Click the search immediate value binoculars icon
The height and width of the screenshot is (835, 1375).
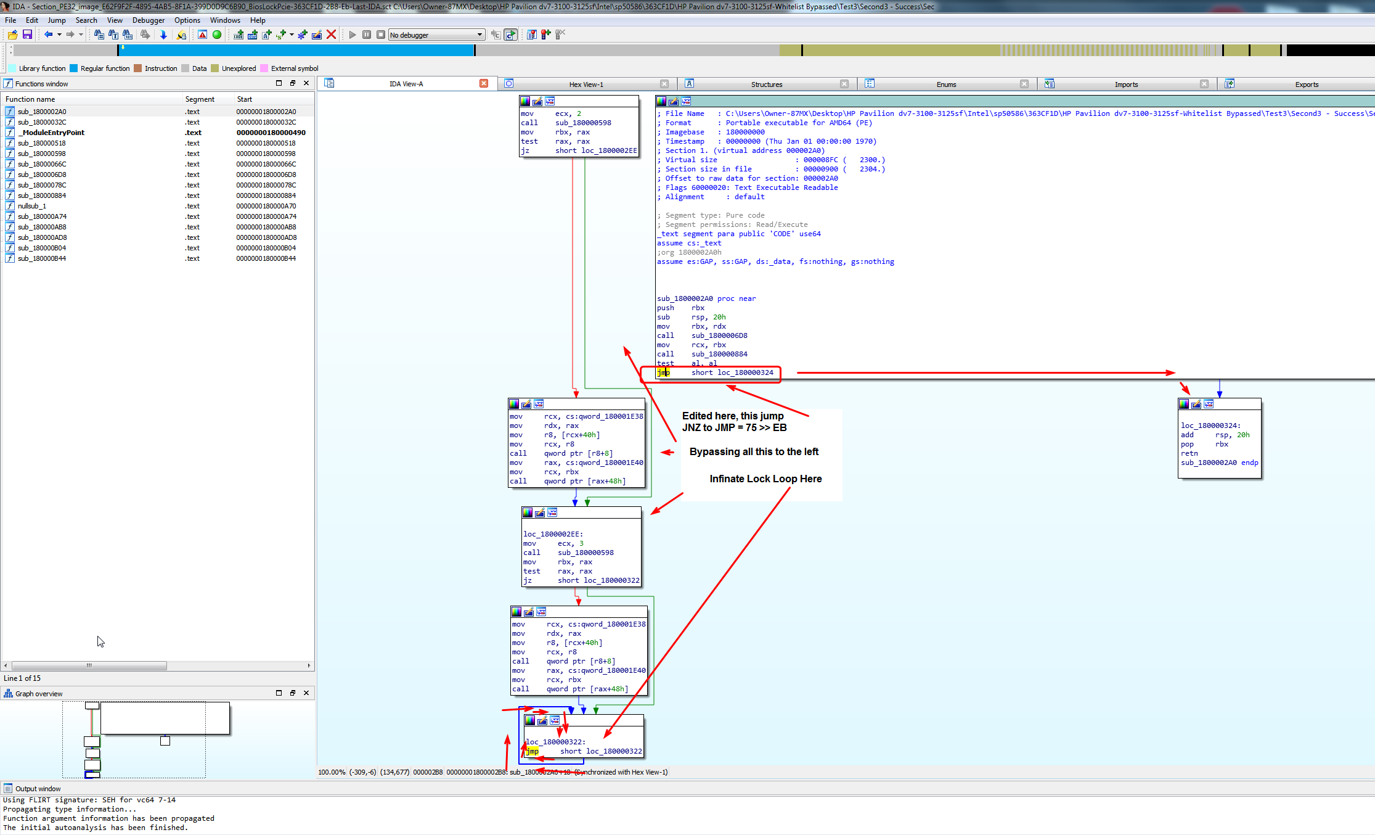pyautogui.click(x=99, y=35)
